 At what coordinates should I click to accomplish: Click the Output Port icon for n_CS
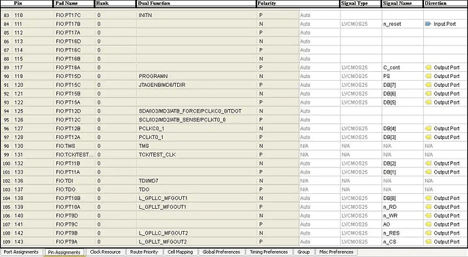(428, 242)
